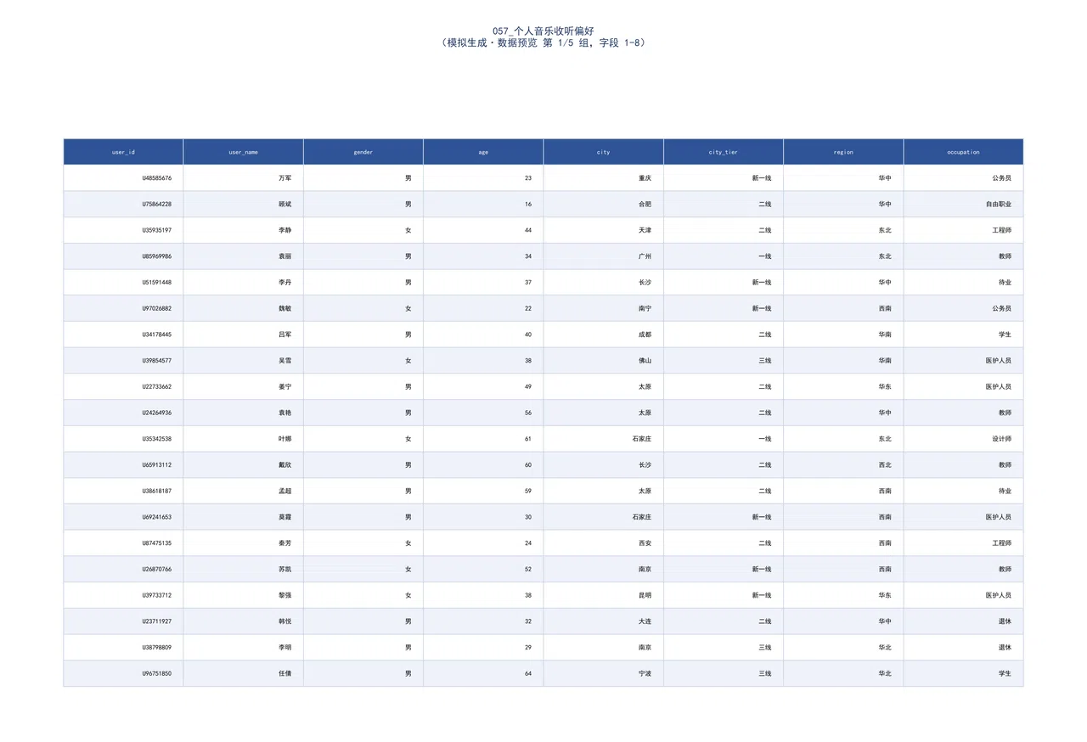Select the user_name column header
Viewport: 1087px width, 742px height.
[x=244, y=152]
